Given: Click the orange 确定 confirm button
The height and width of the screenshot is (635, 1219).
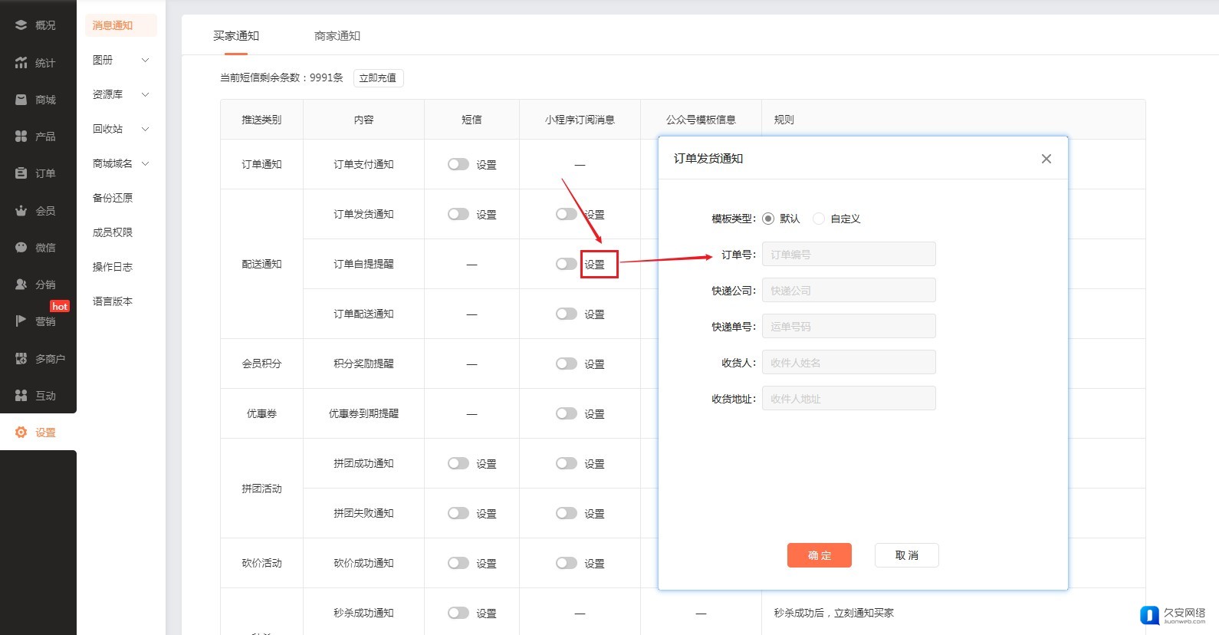Looking at the screenshot, I should 819,555.
